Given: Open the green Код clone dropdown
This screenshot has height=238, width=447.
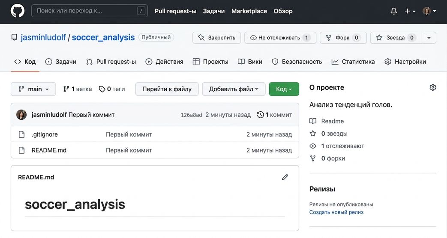Looking at the screenshot, I should click(284, 89).
